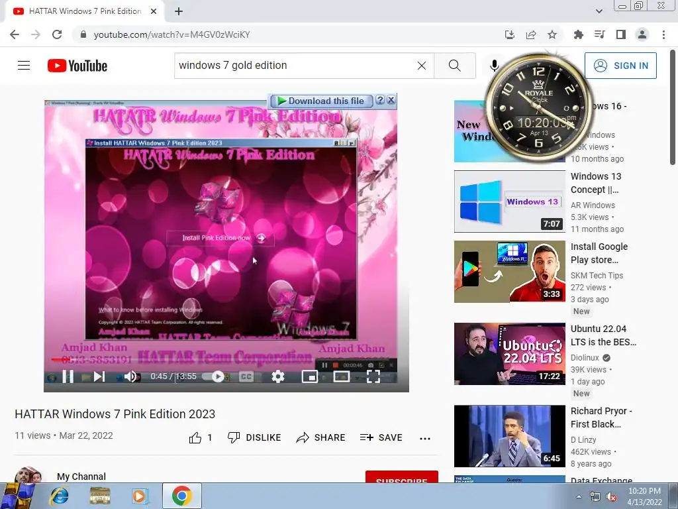678x509 pixels.
Task: Open the Windows 13 Concept thumbnail
Action: pyautogui.click(x=509, y=201)
